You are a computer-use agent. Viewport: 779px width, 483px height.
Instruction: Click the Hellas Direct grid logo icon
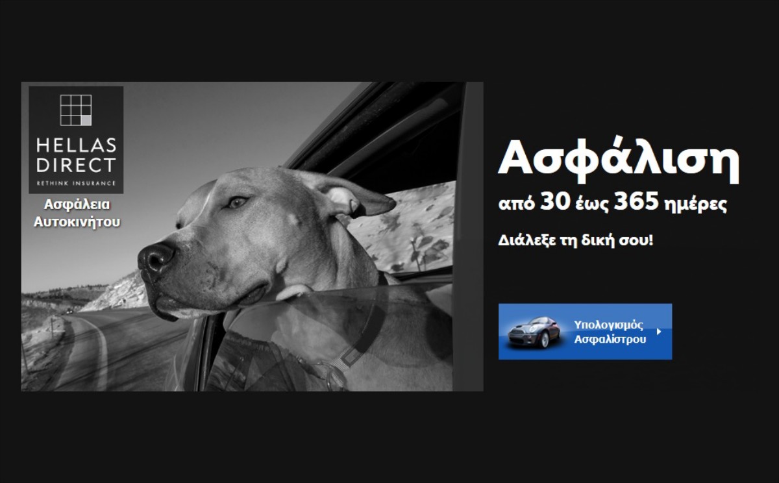pyautogui.click(x=76, y=110)
